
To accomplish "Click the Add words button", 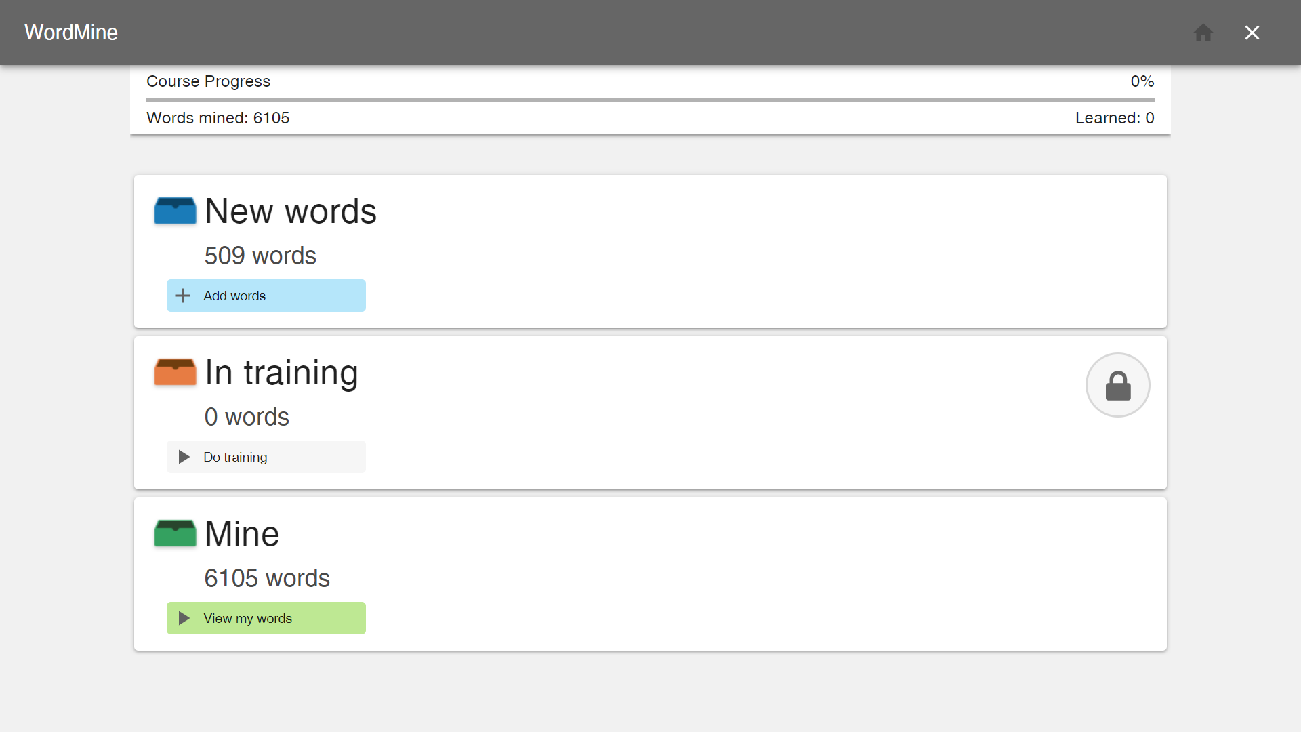I will (266, 295).
